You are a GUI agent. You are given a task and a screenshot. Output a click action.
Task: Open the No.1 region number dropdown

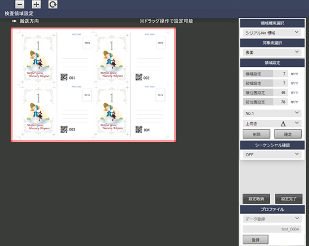[272, 113]
